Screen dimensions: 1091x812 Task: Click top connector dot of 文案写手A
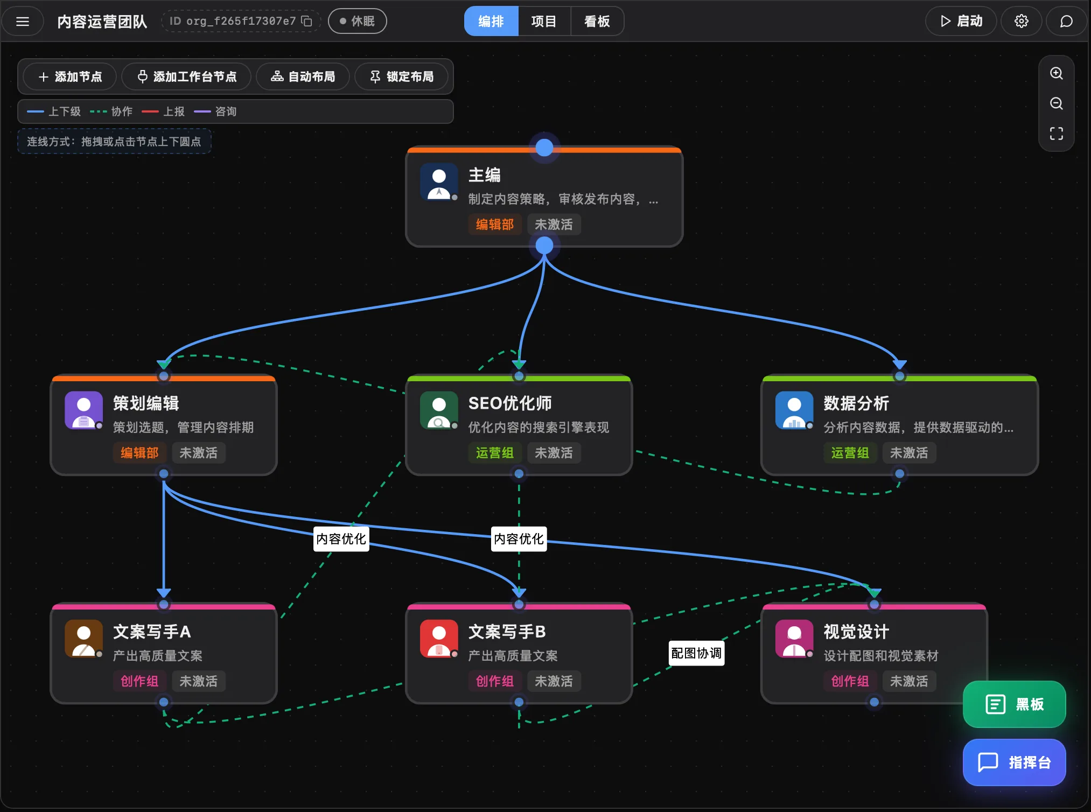pyautogui.click(x=164, y=604)
